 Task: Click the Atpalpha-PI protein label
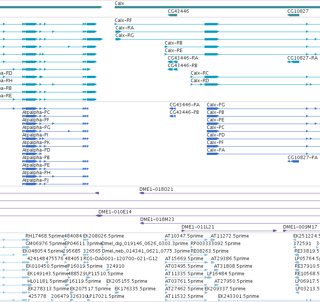pyautogui.click(x=35, y=135)
